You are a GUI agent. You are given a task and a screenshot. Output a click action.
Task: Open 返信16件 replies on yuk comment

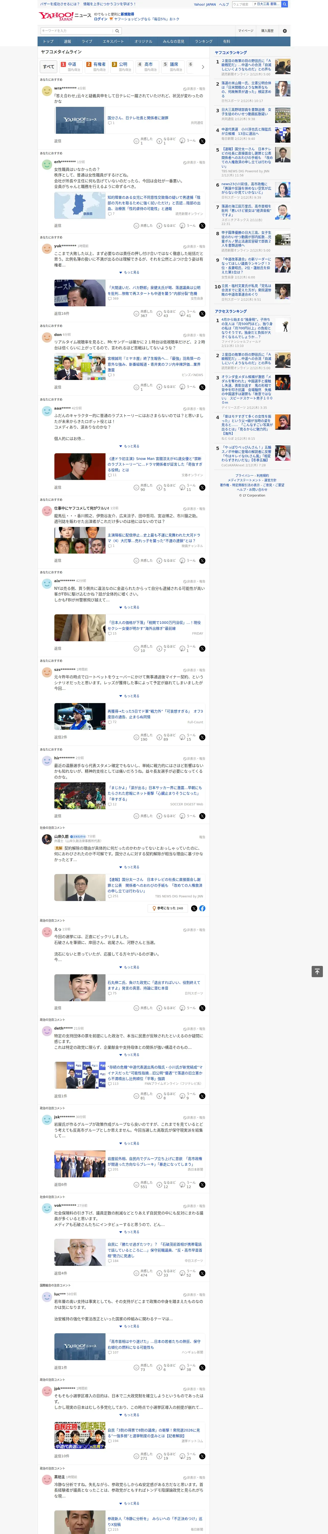pyautogui.click(x=61, y=313)
